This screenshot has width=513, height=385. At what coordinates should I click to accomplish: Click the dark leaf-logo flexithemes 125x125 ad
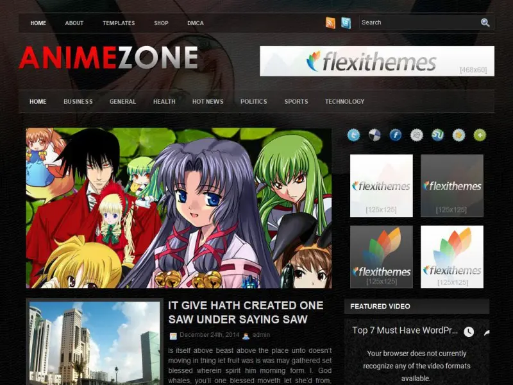382,257
